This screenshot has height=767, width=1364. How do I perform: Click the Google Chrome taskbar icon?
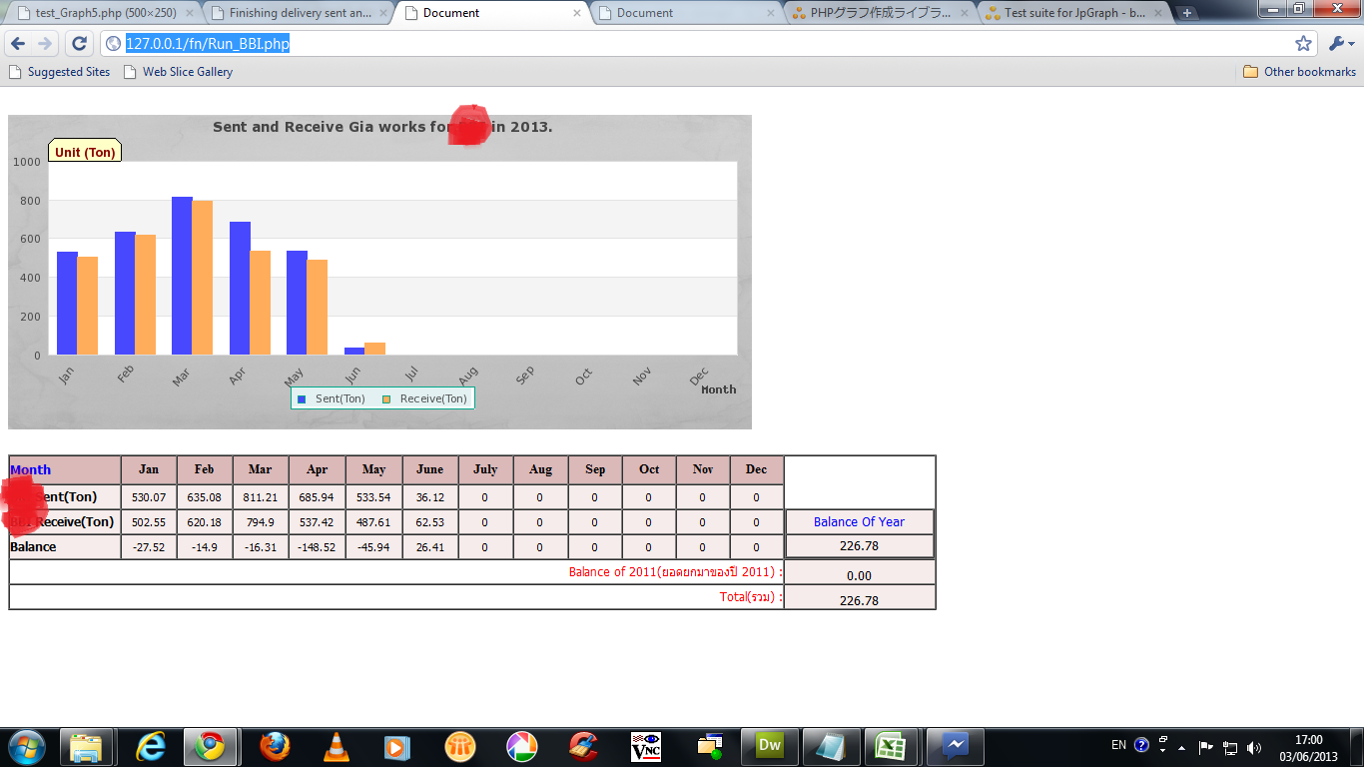[210, 747]
